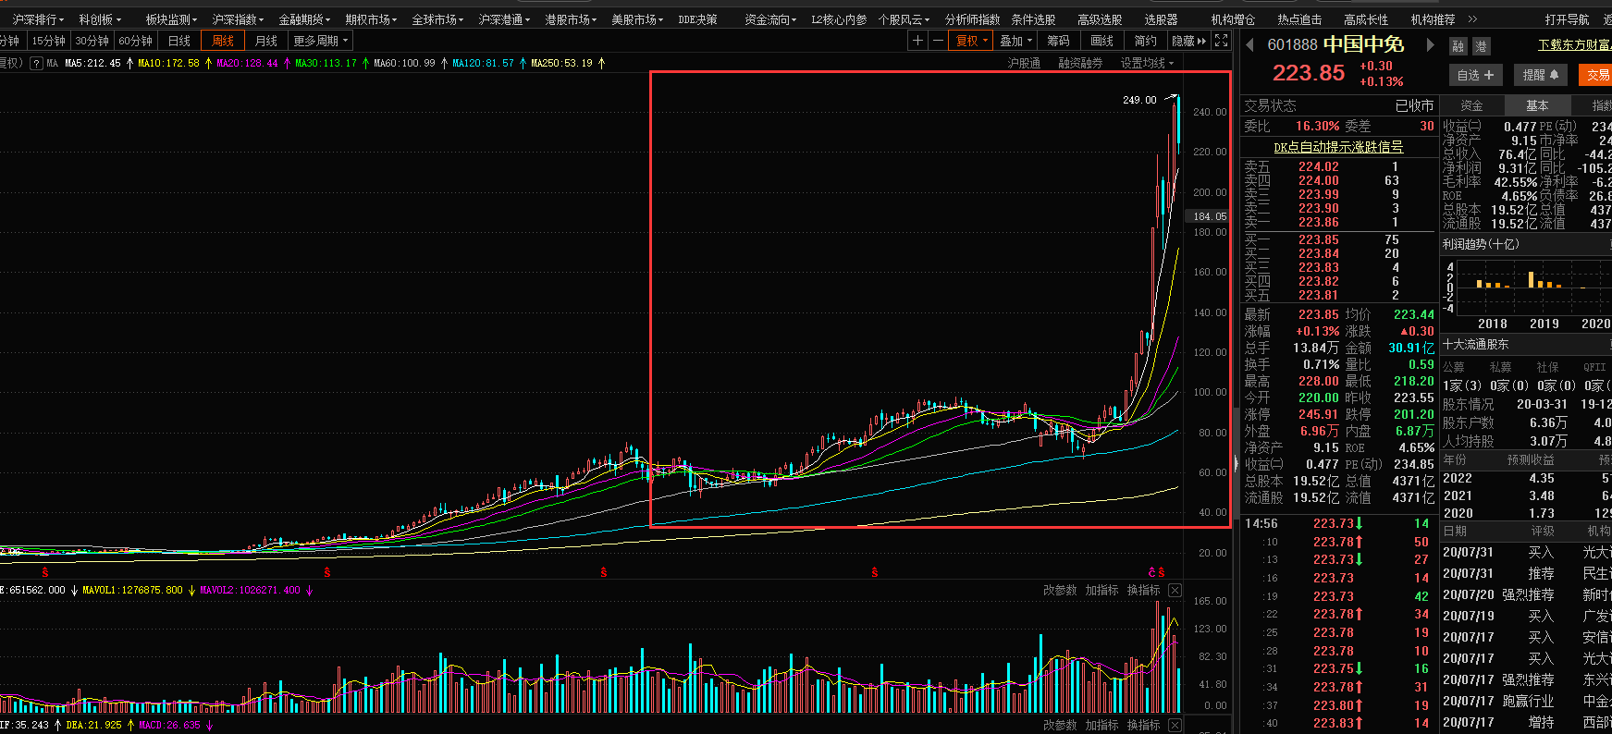Go to next stock with right arrow
This screenshot has height=734, width=1612.
click(x=1431, y=44)
